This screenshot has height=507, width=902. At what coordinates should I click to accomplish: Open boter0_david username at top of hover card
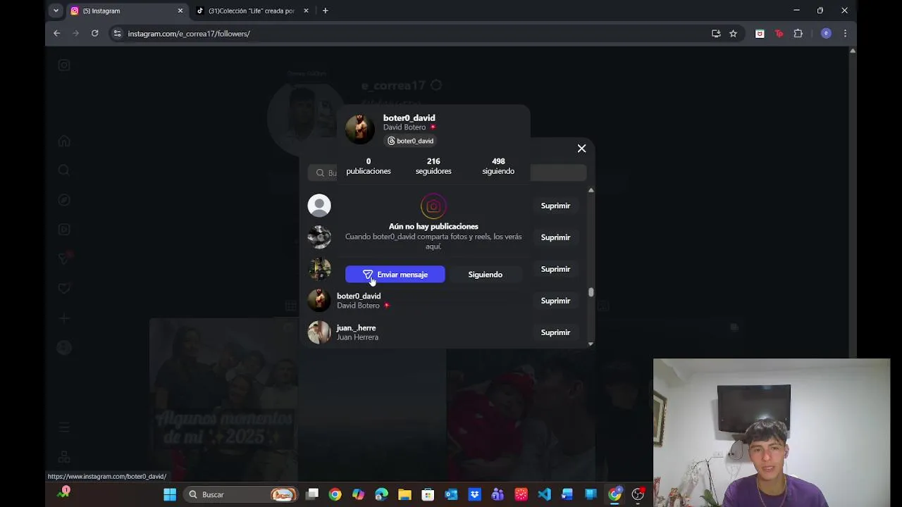[409, 118]
